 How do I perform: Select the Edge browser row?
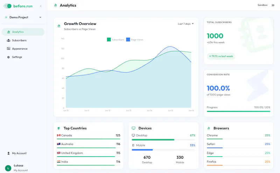point(238,154)
